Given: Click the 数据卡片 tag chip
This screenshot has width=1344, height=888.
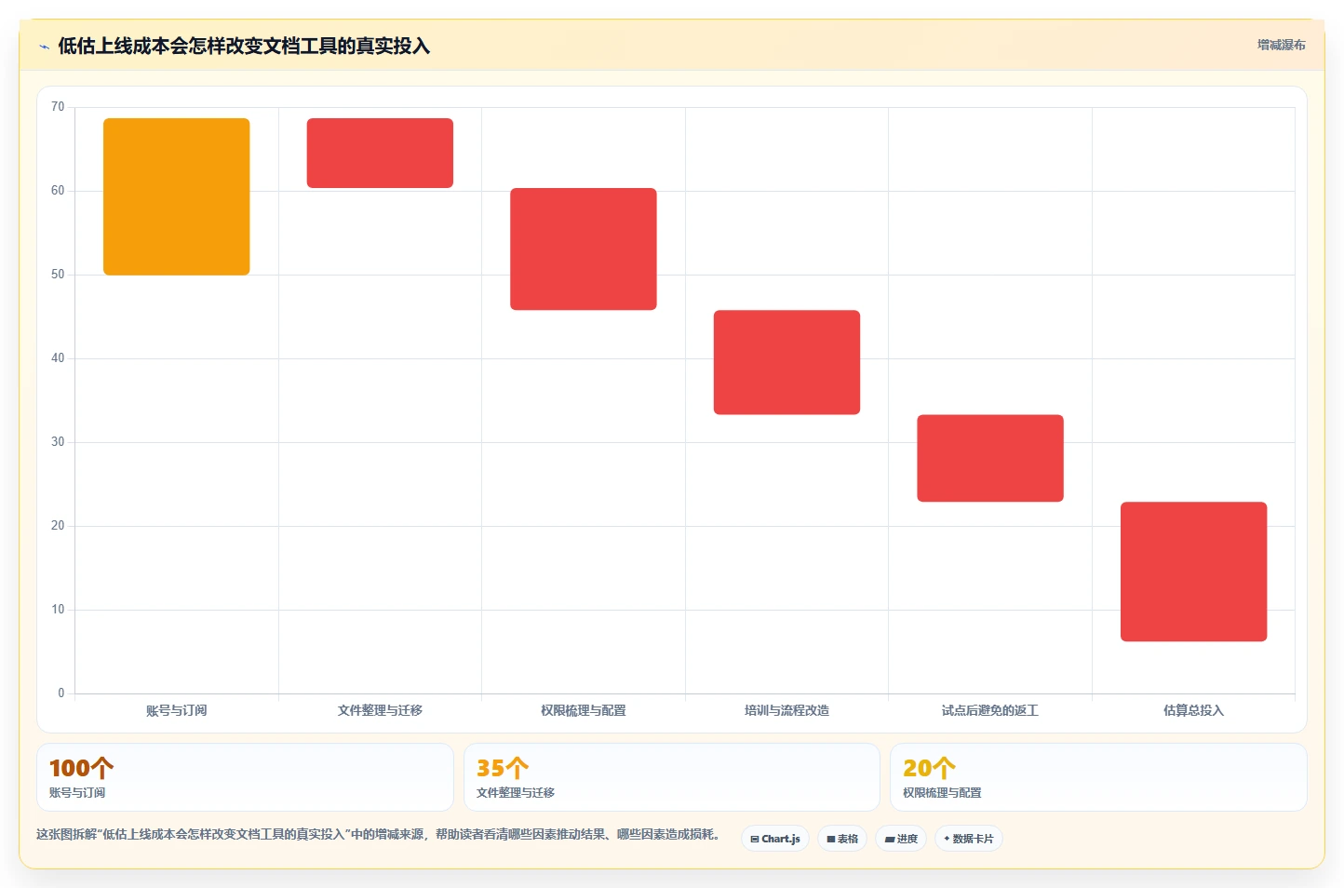Looking at the screenshot, I should click(x=969, y=839).
